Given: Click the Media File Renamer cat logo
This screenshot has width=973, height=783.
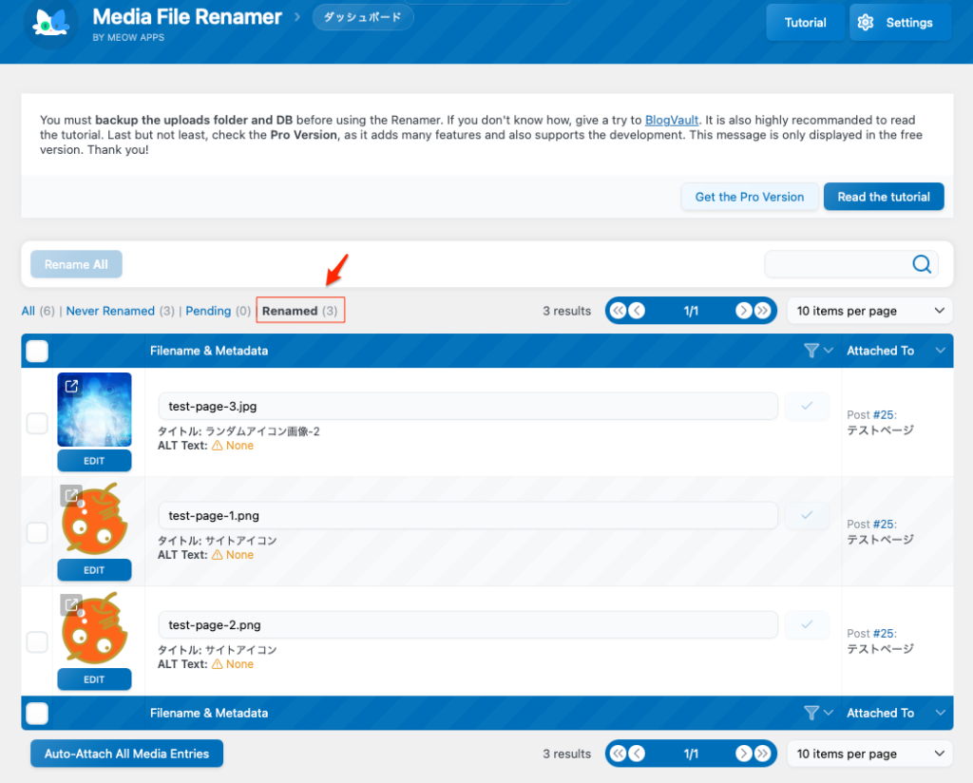Looking at the screenshot, I should pos(50,23).
